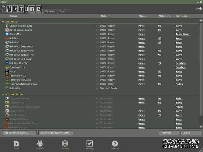Click scrollbar up arrow in games list
Viewport: 203px width, 152px height.
pyautogui.click(x=201, y=20)
